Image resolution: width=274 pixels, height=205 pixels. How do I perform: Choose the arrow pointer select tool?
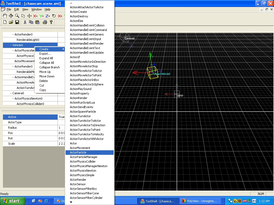pyautogui.click(x=23, y=16)
